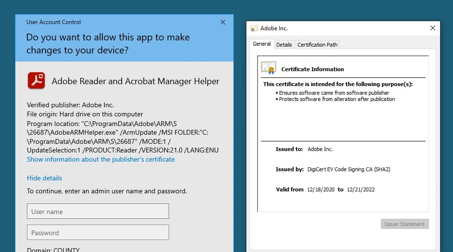Open the Certification Path tab

point(317,45)
